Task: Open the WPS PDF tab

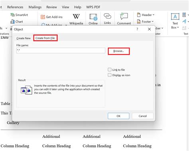Action: 93,7
